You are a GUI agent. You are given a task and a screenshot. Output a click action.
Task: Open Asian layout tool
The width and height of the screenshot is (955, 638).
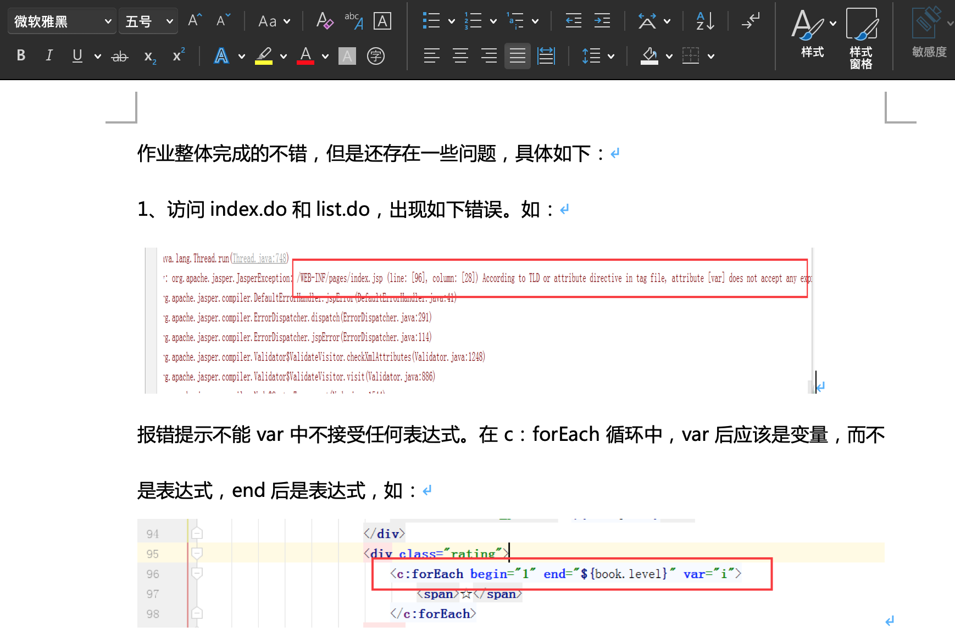pyautogui.click(x=647, y=21)
